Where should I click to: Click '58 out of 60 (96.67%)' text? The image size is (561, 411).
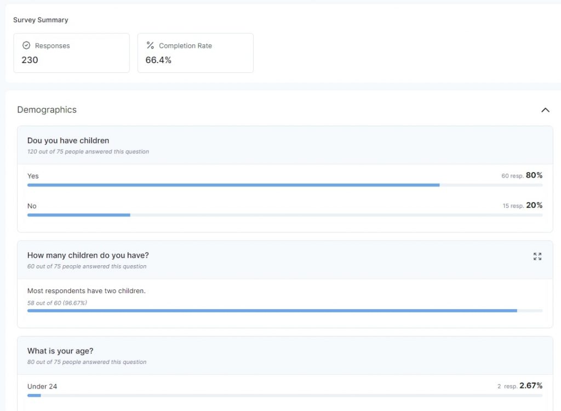pos(57,303)
